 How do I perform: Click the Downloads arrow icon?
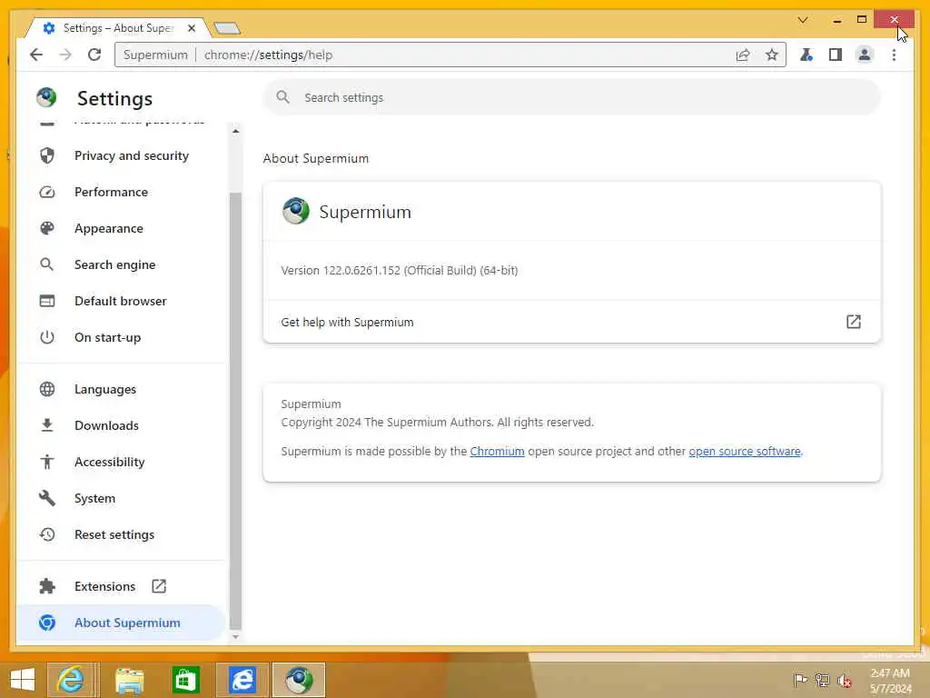point(47,425)
